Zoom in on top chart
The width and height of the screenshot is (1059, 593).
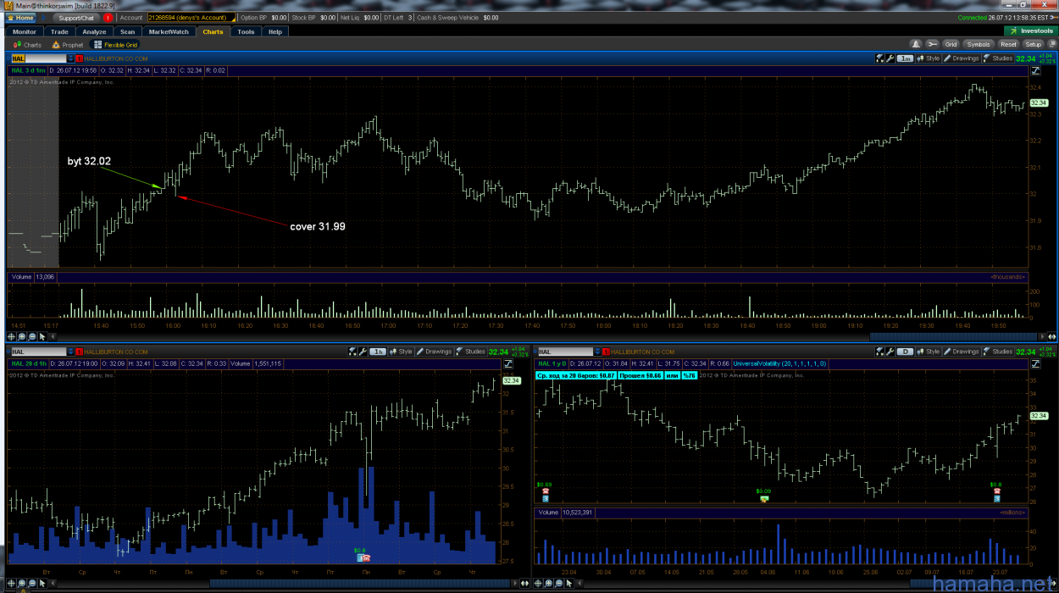(x=21, y=336)
